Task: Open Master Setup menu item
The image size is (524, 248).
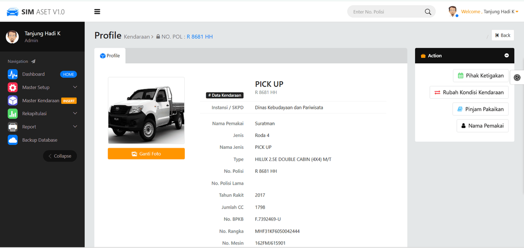Action: pos(42,87)
